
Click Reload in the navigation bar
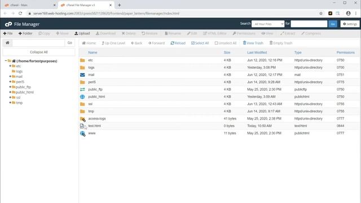coord(178,43)
